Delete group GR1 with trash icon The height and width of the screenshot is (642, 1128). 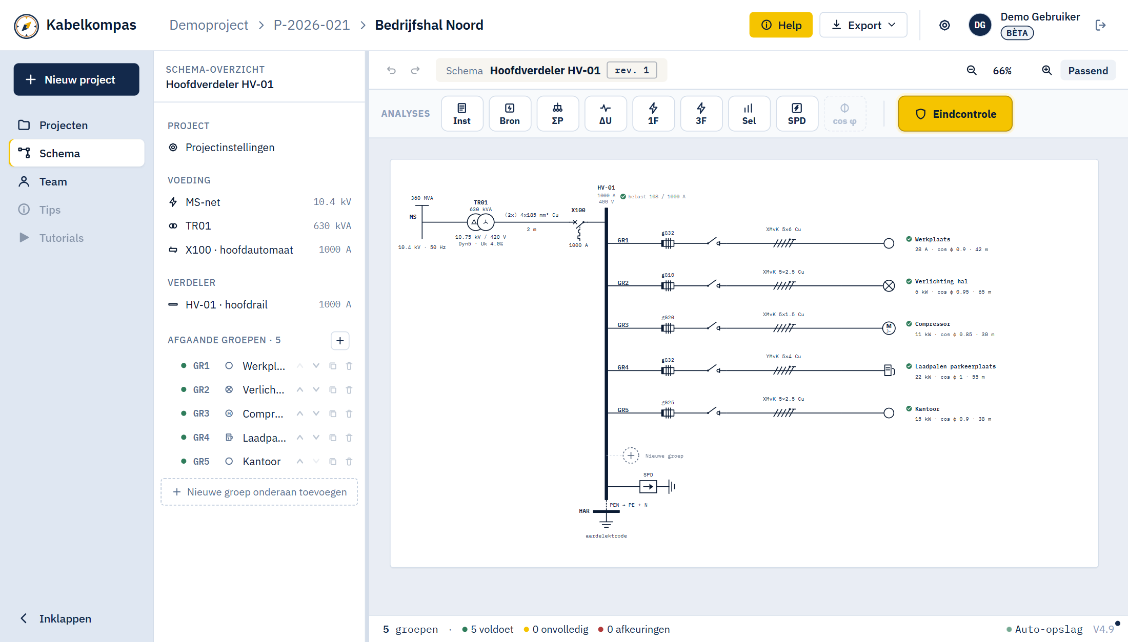point(349,366)
